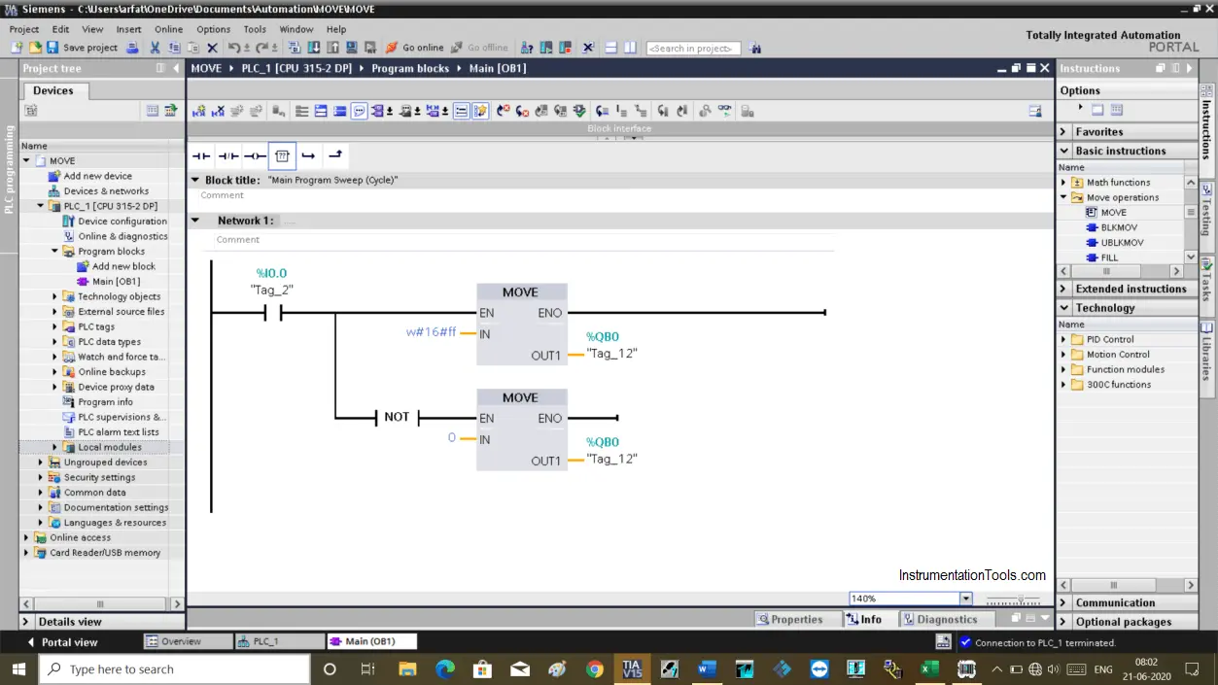Click the Open branch icon in favorites
The width and height of the screenshot is (1218, 685).
(309, 155)
